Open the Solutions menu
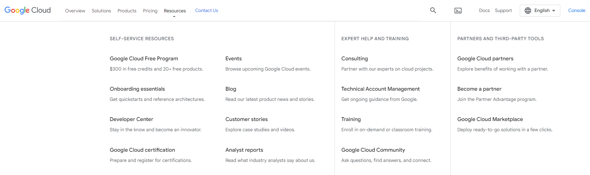Viewport: 590px width, 175px height. click(x=101, y=11)
